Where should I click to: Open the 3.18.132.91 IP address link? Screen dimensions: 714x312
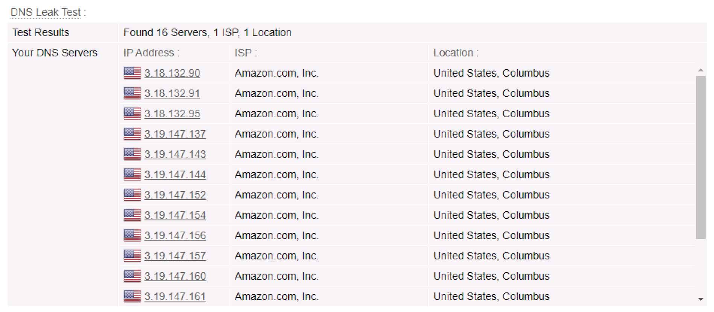tap(172, 93)
